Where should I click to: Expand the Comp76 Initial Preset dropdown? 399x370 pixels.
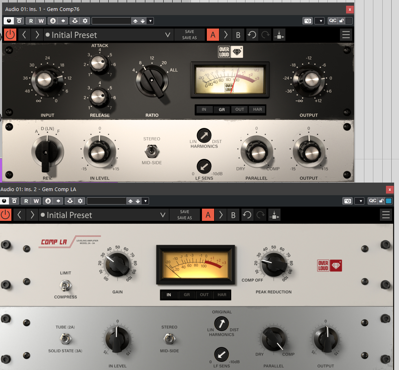coord(168,35)
